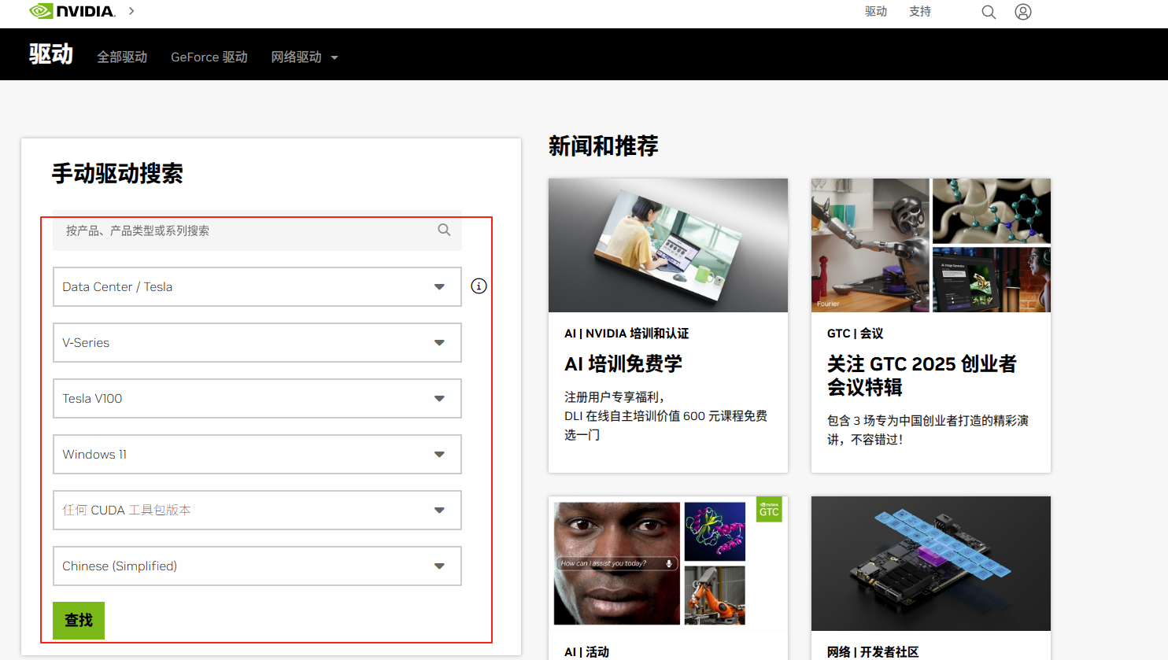
Task: Open the Chinese (Simplified) language dropdown
Action: click(257, 566)
